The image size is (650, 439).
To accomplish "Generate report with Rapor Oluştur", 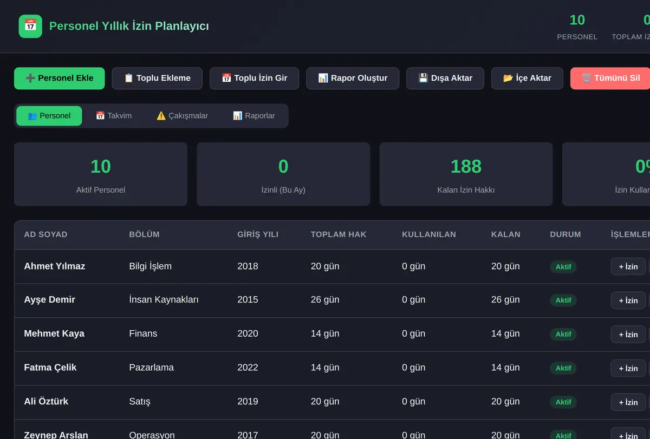I will [353, 78].
